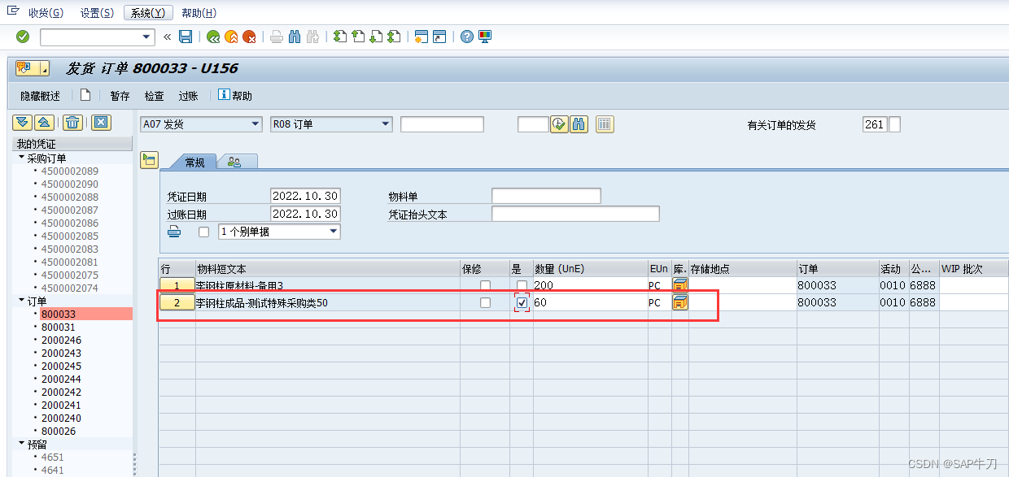This screenshot has width=1009, height=477.
Task: Check the 是 checkbox in row 1
Action: click(522, 285)
